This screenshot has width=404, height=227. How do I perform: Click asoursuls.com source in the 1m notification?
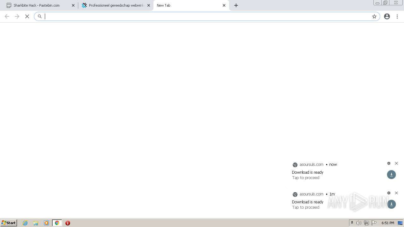tap(312, 194)
